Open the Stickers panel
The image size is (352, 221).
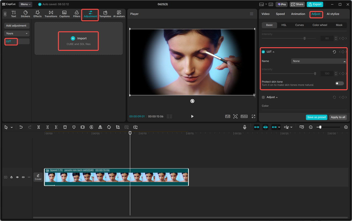click(x=25, y=14)
